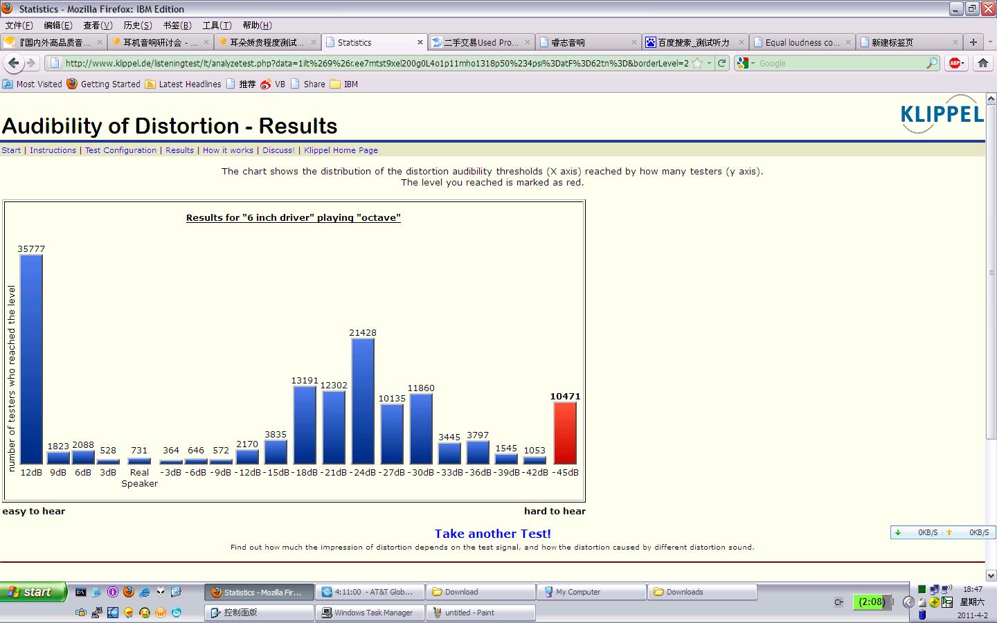Show hidden tray icons with the arrow
The image size is (997, 623).
pos(909,602)
